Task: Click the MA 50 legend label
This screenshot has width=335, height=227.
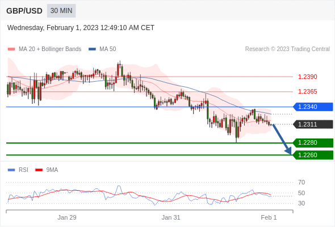Action: [108, 49]
